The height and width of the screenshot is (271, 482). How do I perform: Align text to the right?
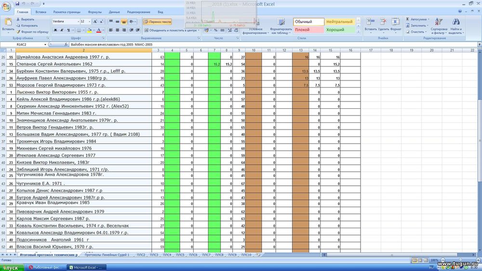point(124,30)
